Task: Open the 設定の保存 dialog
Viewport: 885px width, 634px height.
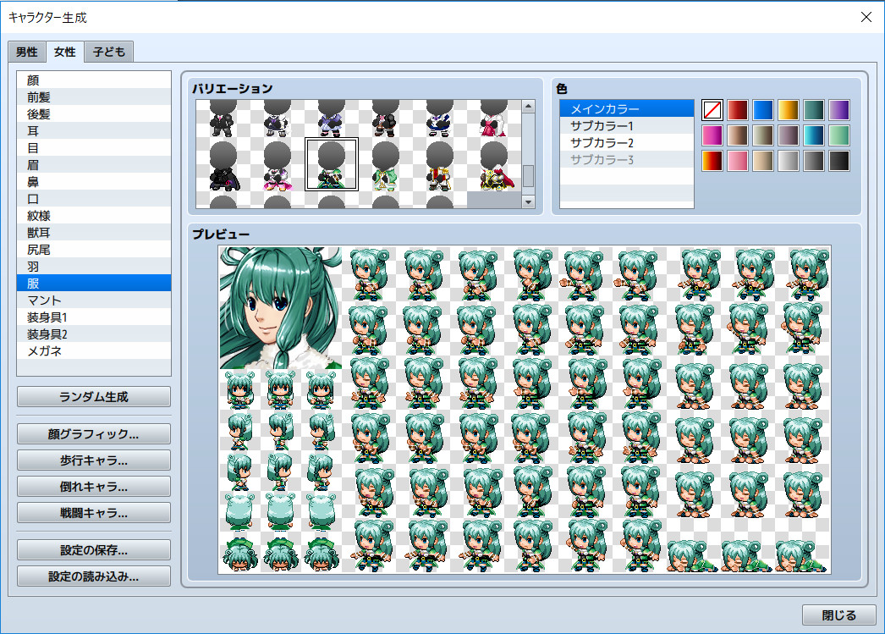Action: 93,549
